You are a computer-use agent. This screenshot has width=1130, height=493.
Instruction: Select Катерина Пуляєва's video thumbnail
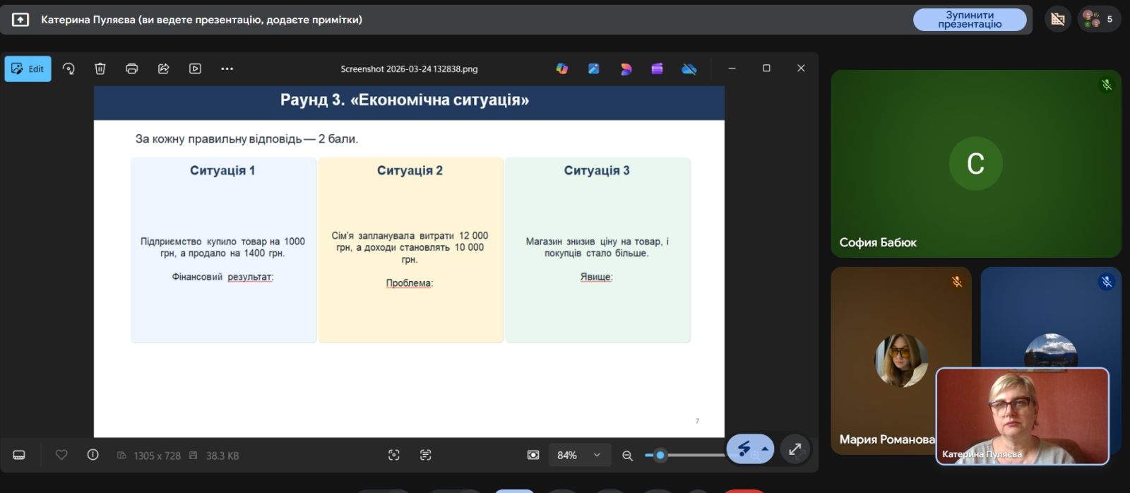pyautogui.click(x=1022, y=416)
